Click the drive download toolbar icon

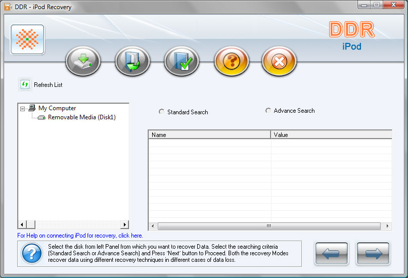pyautogui.click(x=83, y=61)
